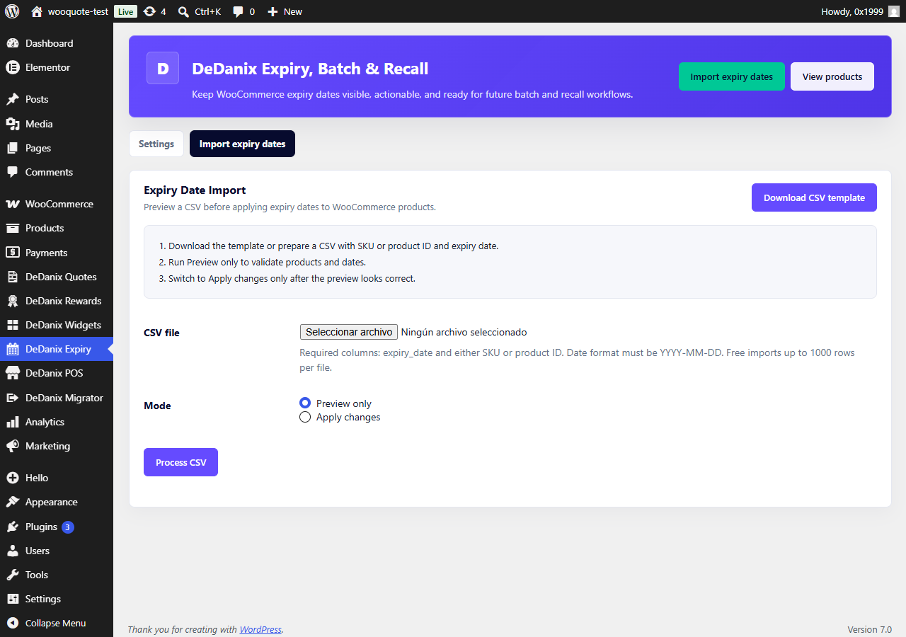Click the Expiry Date Import heading
The height and width of the screenshot is (637, 906).
tap(195, 190)
